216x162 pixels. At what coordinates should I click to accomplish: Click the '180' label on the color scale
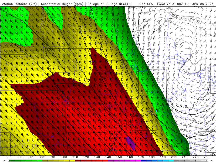point(152,157)
